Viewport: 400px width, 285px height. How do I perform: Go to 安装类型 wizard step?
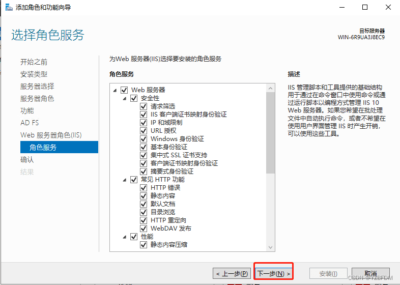[x=34, y=74]
